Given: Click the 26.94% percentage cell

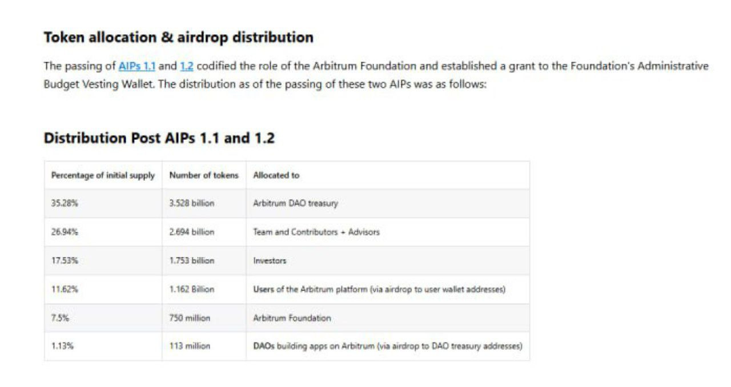Looking at the screenshot, I should 65,232.
